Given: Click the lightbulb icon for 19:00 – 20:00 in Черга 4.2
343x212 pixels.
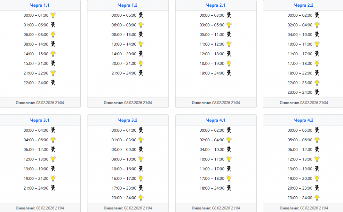Looking at the screenshot, I should coord(317,179).
